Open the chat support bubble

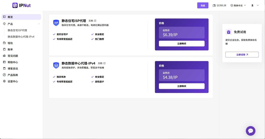(250, 131)
